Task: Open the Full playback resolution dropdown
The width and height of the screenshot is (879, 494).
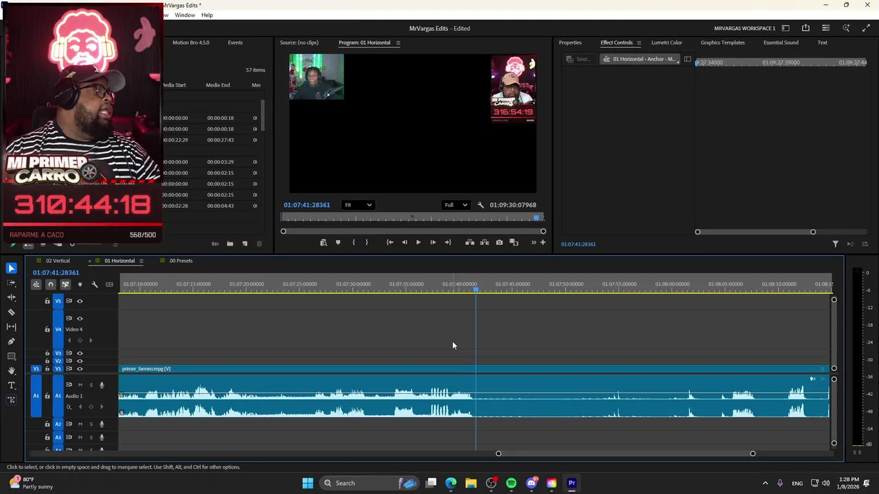Action: pyautogui.click(x=456, y=204)
